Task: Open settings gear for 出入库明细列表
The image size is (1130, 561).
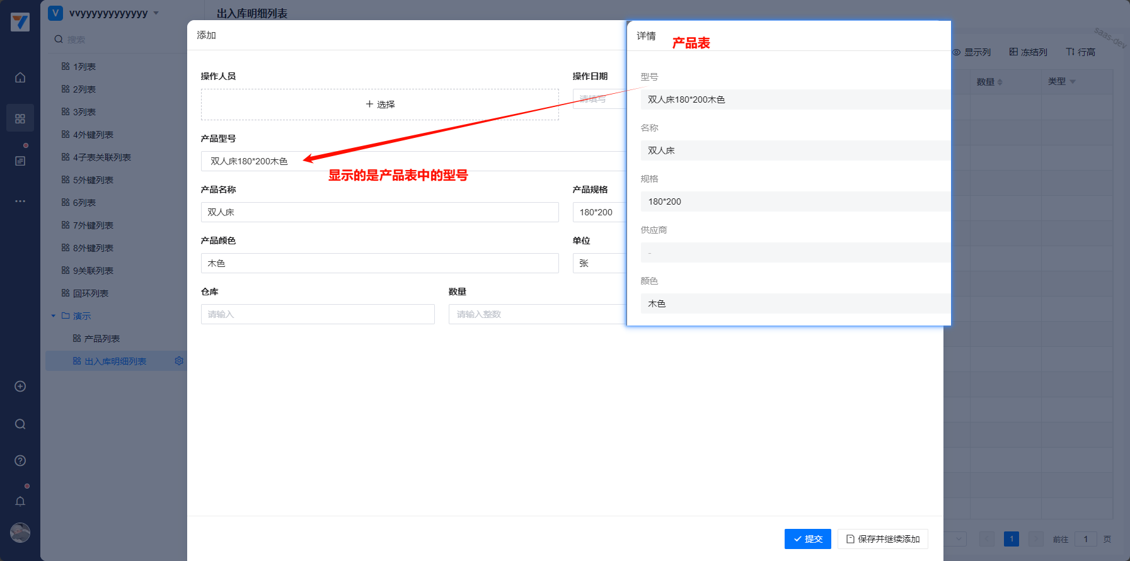Action: tap(179, 361)
